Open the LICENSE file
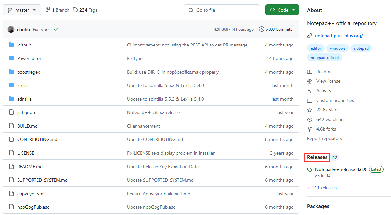391x215 pixels. [x=26, y=153]
